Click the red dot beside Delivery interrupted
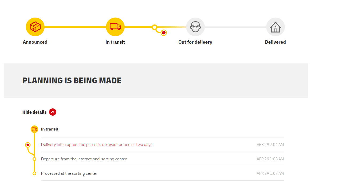 click(x=28, y=145)
